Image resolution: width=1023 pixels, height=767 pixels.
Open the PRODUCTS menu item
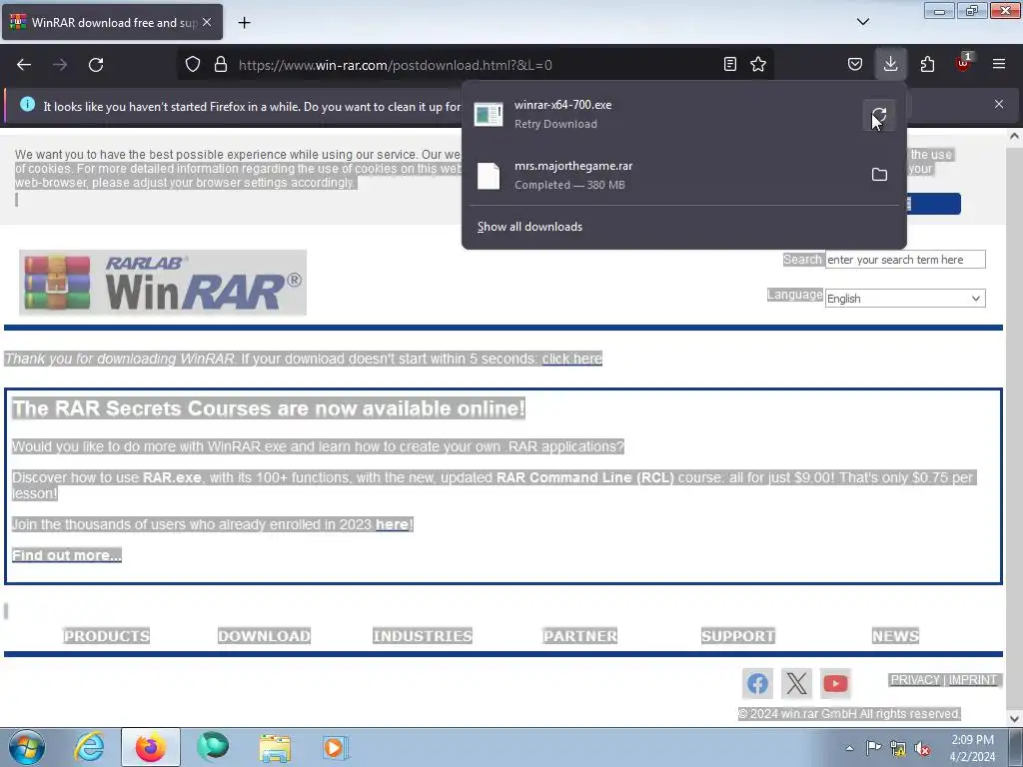106,636
